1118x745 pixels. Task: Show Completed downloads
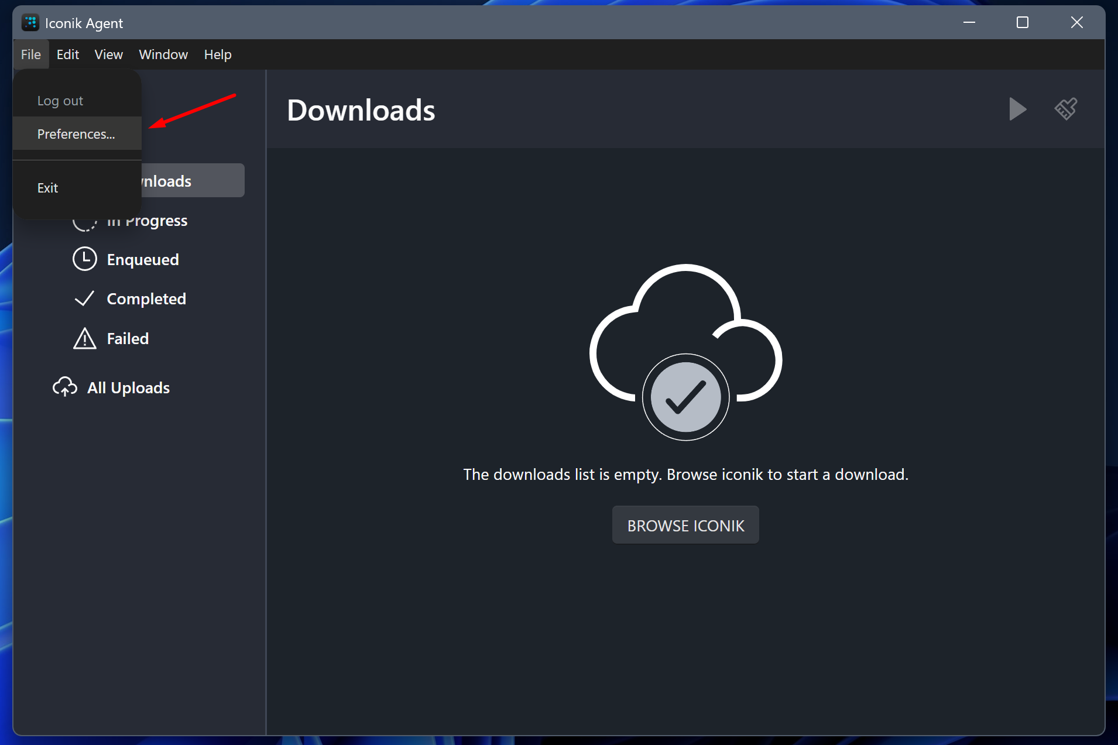(x=146, y=299)
